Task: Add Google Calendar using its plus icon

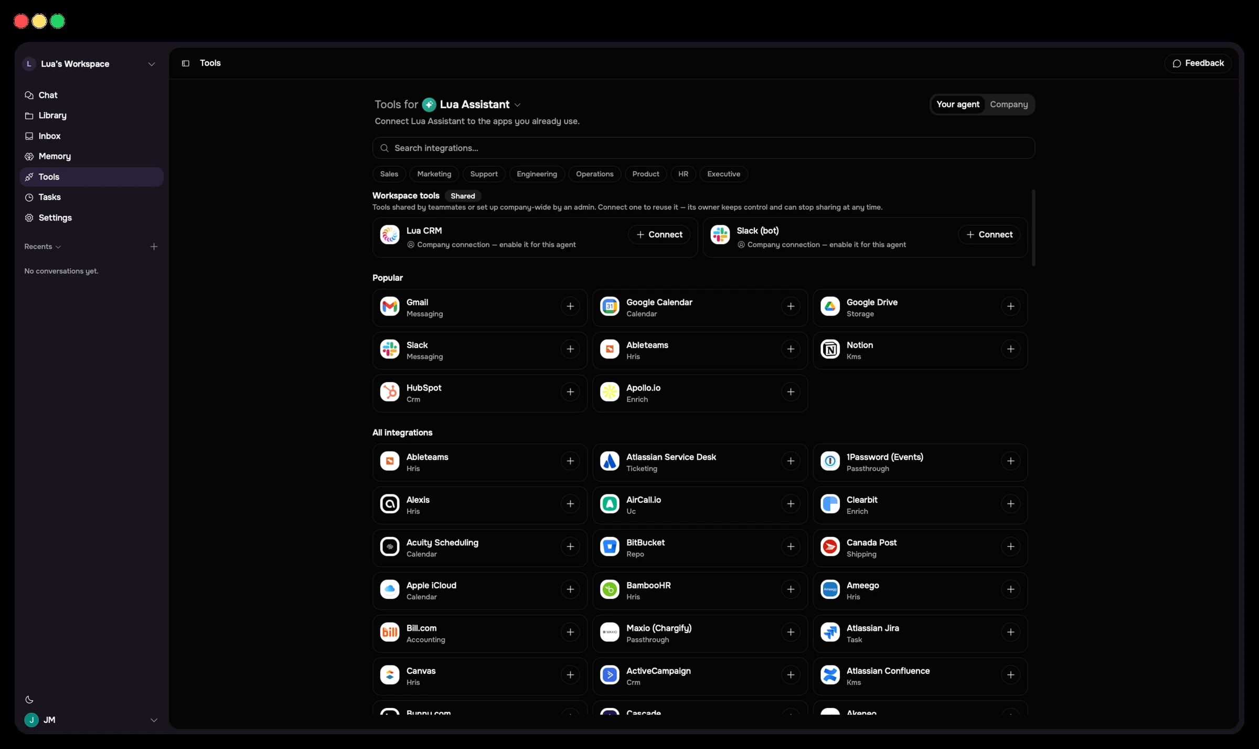Action: [x=791, y=307]
